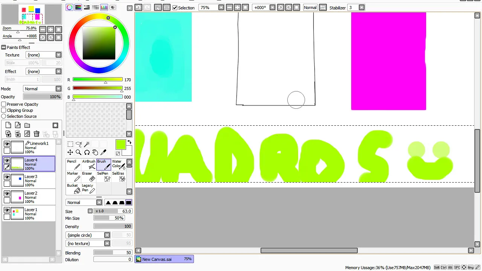Select the Bucket tool
Image resolution: width=482 pixels, height=271 pixels.
[x=73, y=189]
